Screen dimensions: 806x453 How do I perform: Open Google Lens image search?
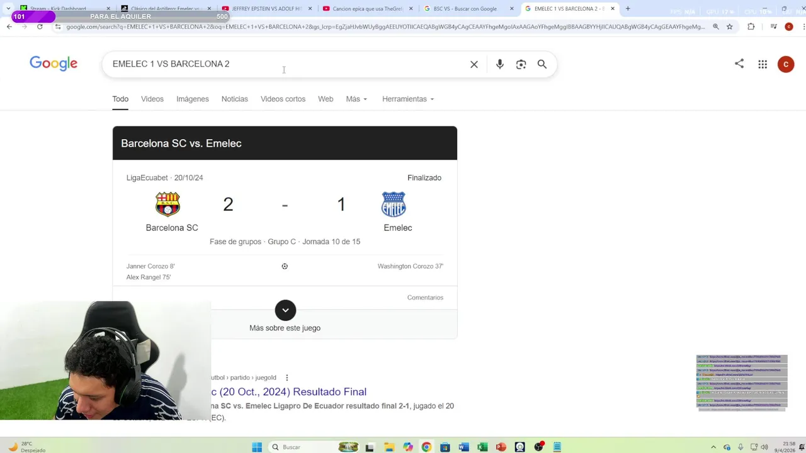click(x=521, y=64)
